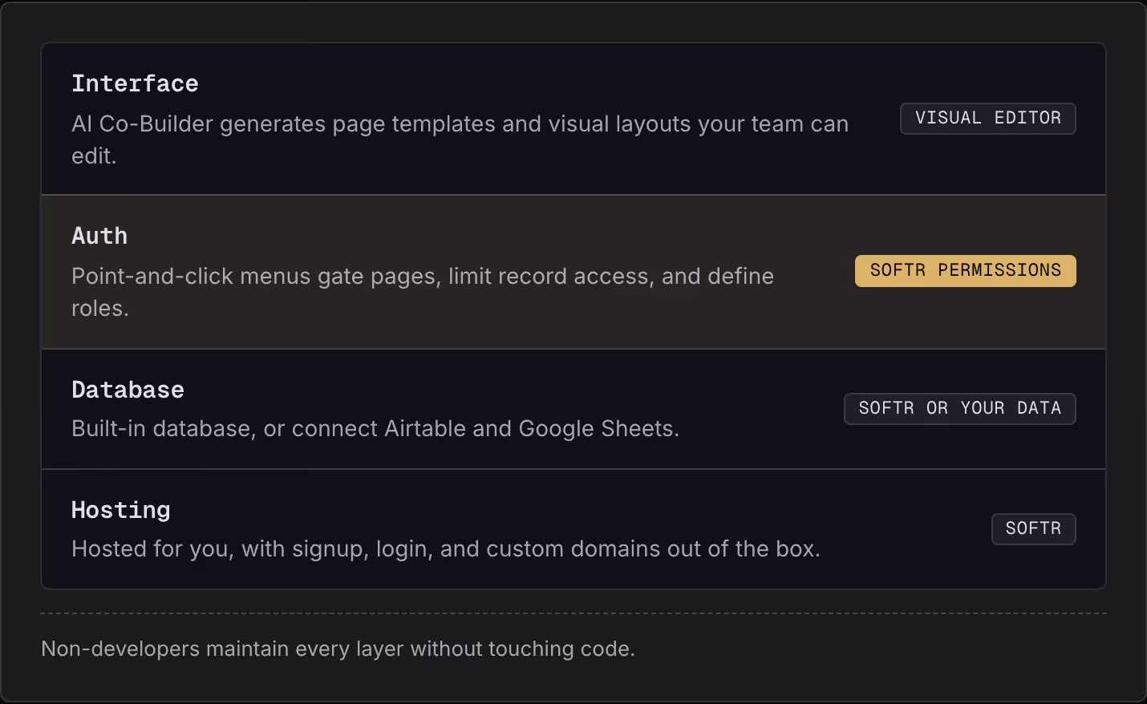This screenshot has height=704, width=1147.
Task: Click the VISUAL EDITOR badge
Action: point(987,119)
